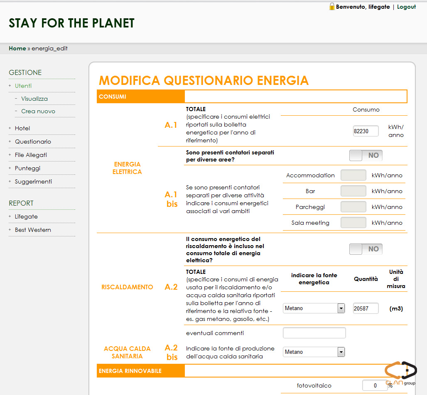This screenshot has height=395, width=427.
Task: Toggle the separate meters NO switch
Action: pos(366,155)
